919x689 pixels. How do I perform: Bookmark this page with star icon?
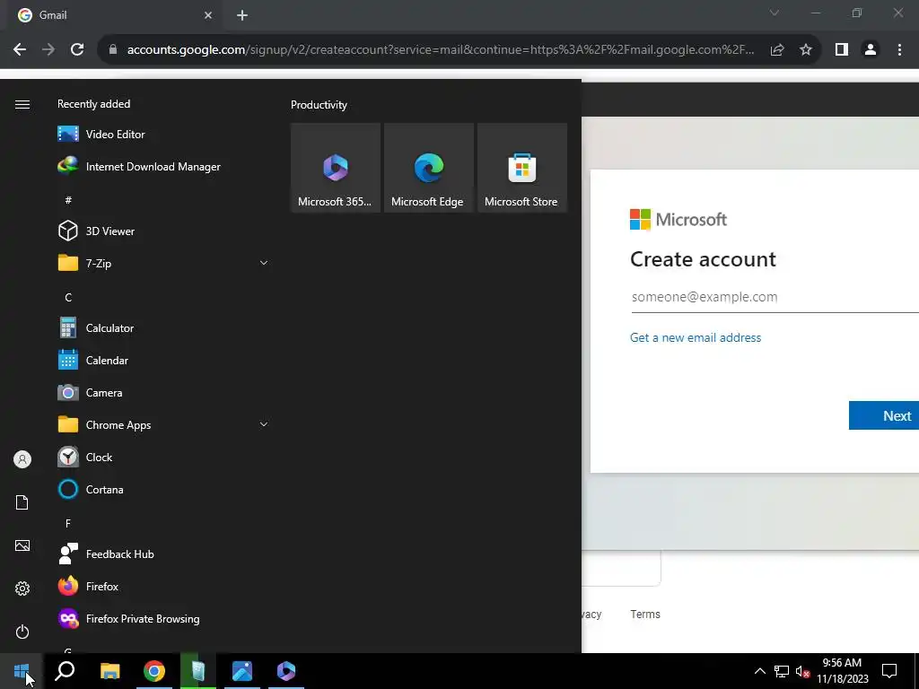tap(806, 50)
